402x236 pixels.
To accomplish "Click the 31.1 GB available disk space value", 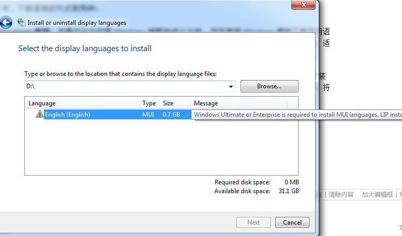I will pyautogui.click(x=289, y=191).
